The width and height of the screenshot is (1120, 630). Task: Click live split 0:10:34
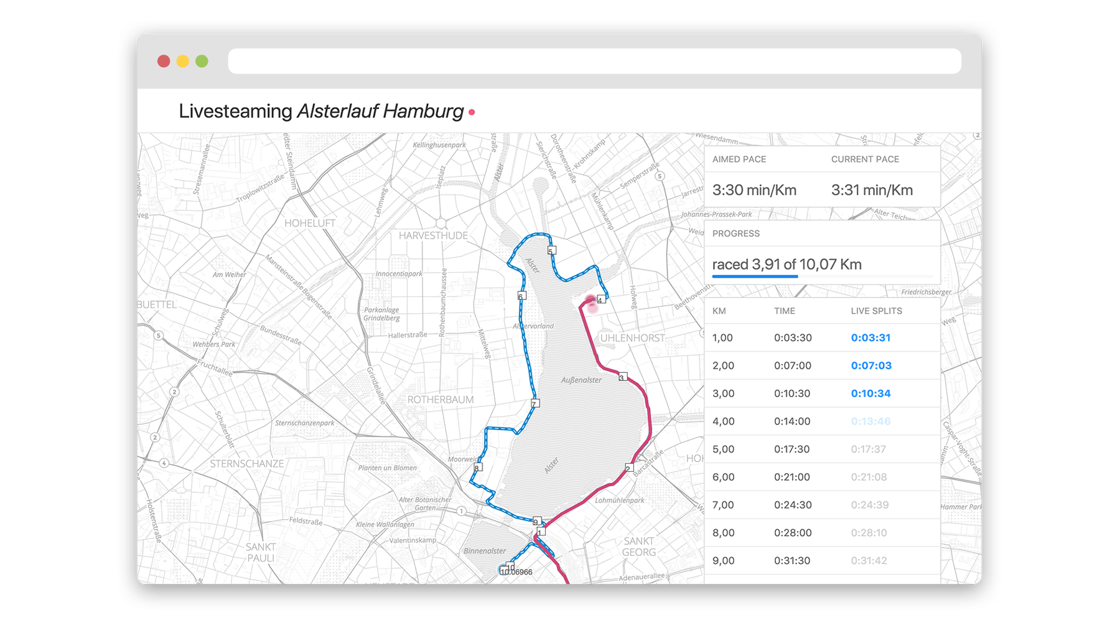870,393
